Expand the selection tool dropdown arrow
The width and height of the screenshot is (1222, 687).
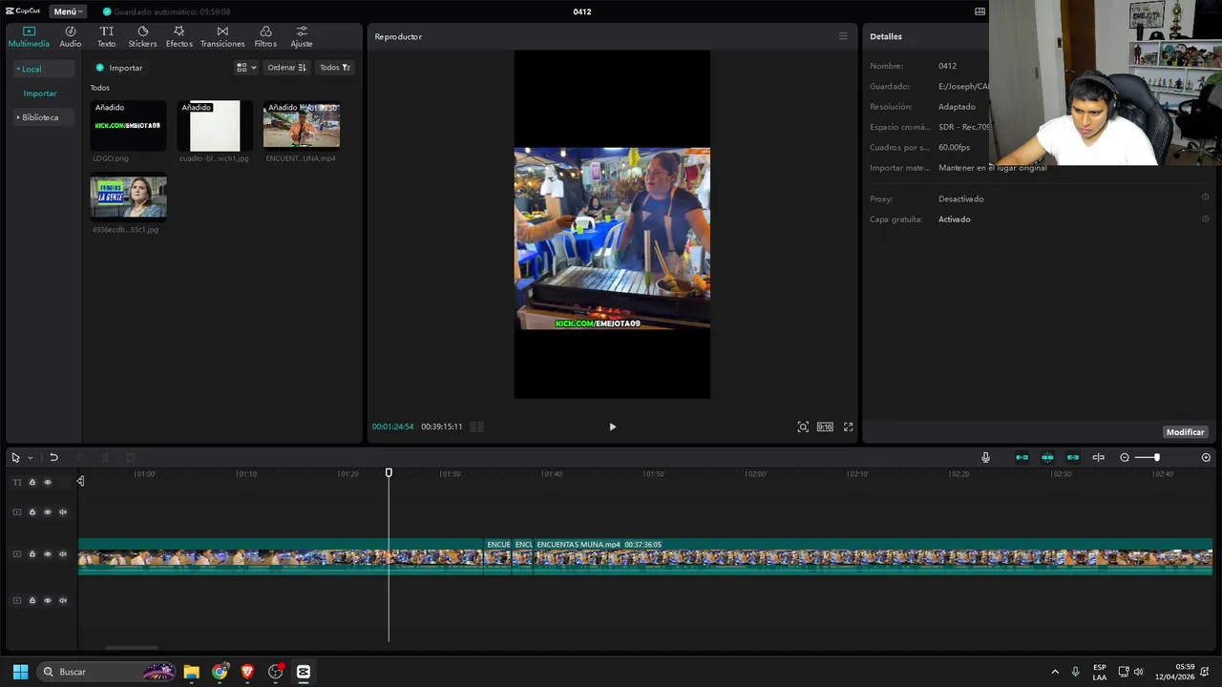pyautogui.click(x=30, y=458)
